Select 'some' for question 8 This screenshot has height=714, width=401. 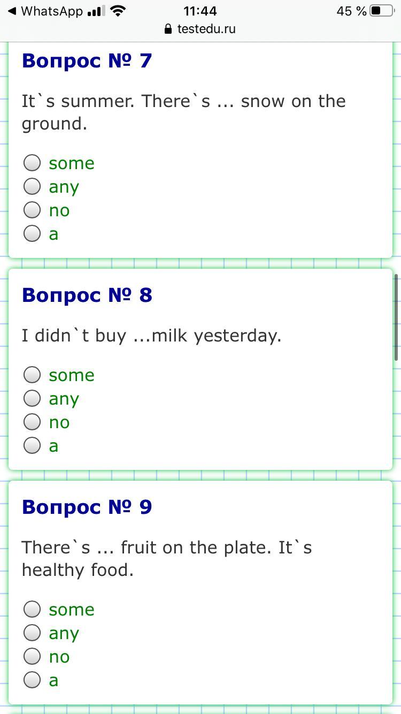32,375
